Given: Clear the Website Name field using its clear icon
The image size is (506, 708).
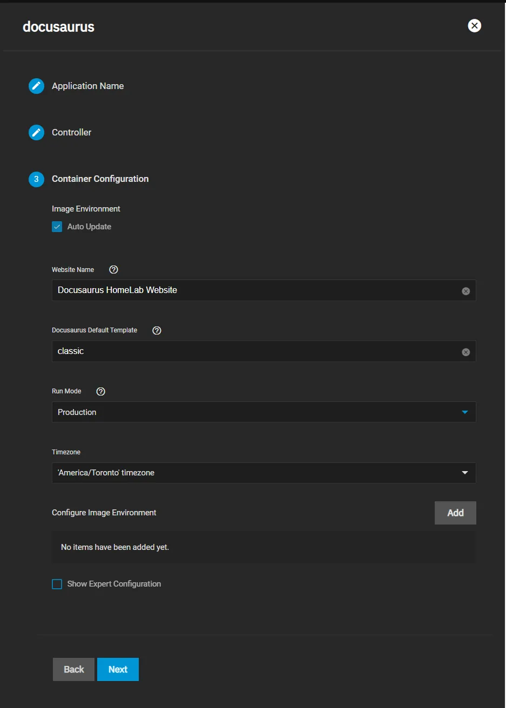Looking at the screenshot, I should [465, 291].
